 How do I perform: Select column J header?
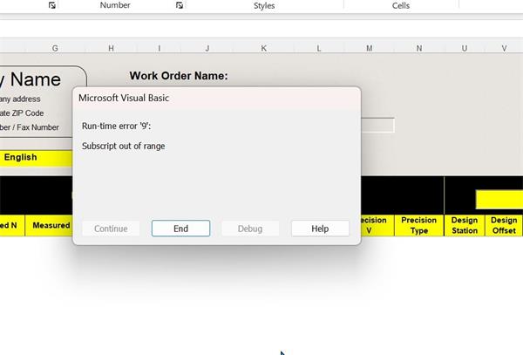pyautogui.click(x=207, y=48)
